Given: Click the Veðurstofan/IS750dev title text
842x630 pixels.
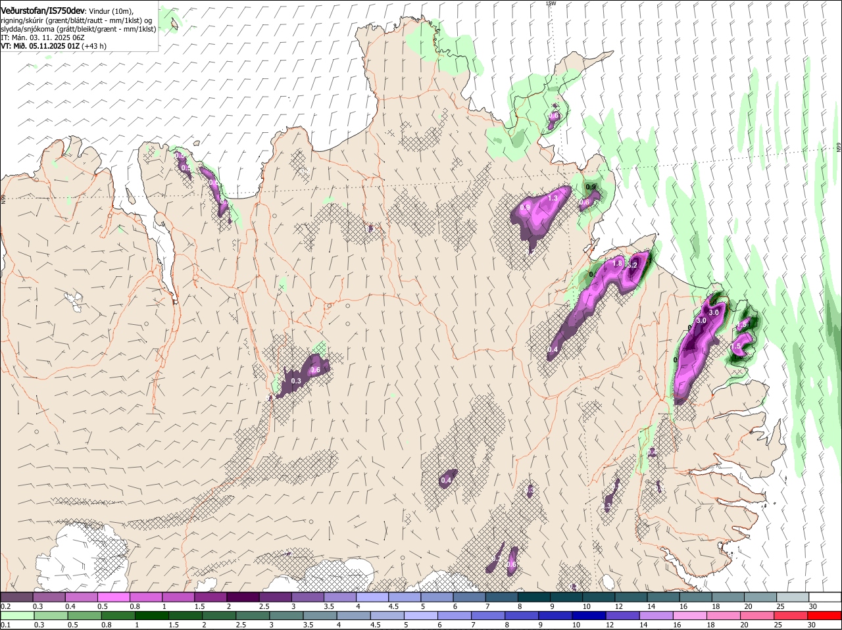Looking at the screenshot, I should point(43,11).
